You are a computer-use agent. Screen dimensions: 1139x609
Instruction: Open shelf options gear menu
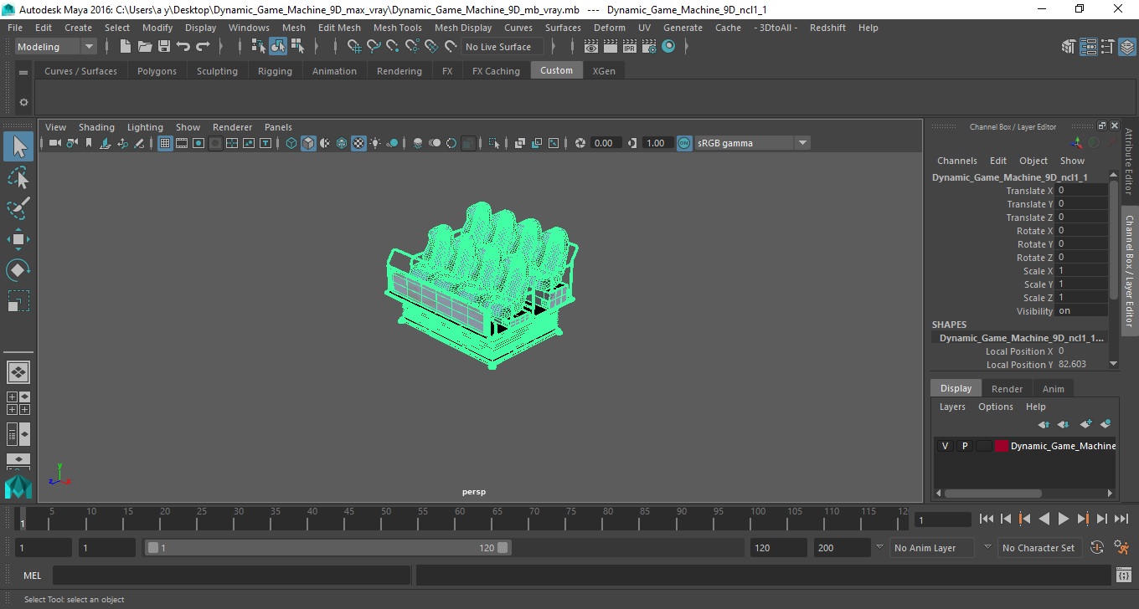[23, 102]
